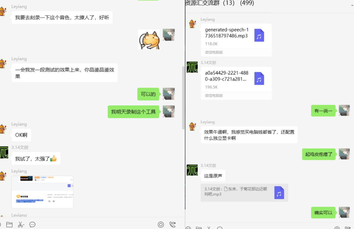Open the emoji picker in the left chat toolbar

tap(1, 225)
